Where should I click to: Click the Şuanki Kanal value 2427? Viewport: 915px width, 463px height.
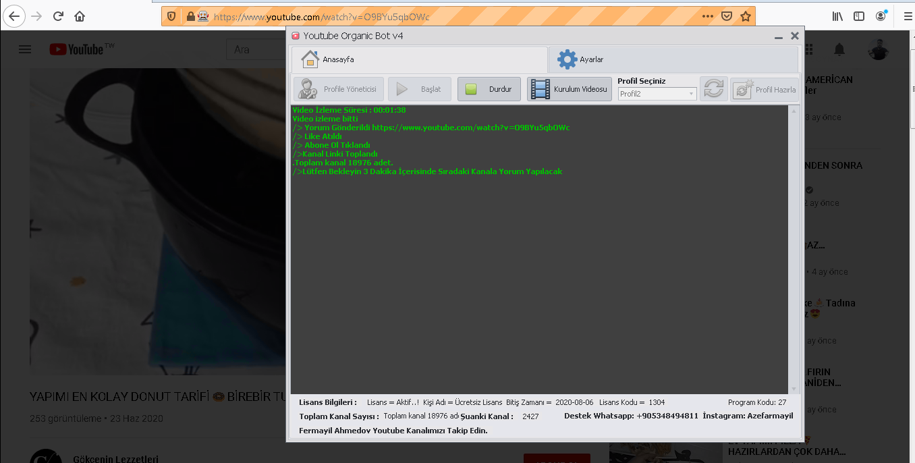pyautogui.click(x=530, y=416)
